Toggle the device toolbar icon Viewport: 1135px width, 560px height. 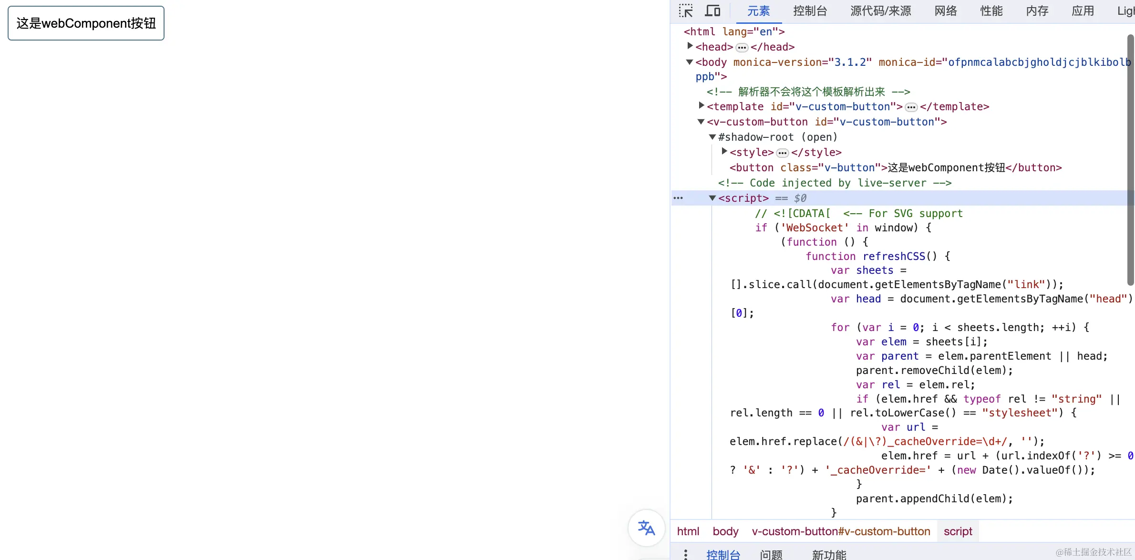pyautogui.click(x=712, y=11)
